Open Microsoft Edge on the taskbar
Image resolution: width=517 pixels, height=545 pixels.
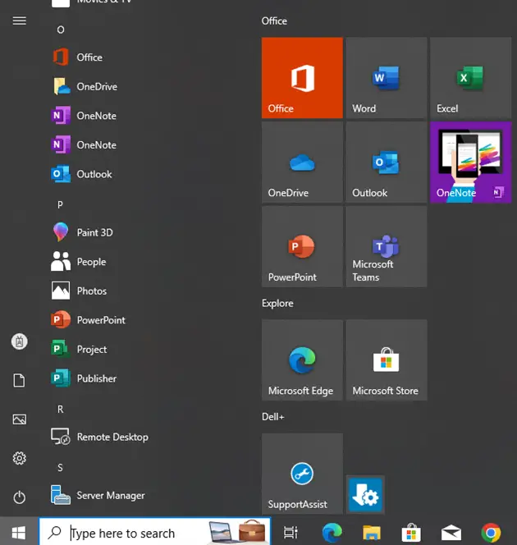pyautogui.click(x=332, y=532)
